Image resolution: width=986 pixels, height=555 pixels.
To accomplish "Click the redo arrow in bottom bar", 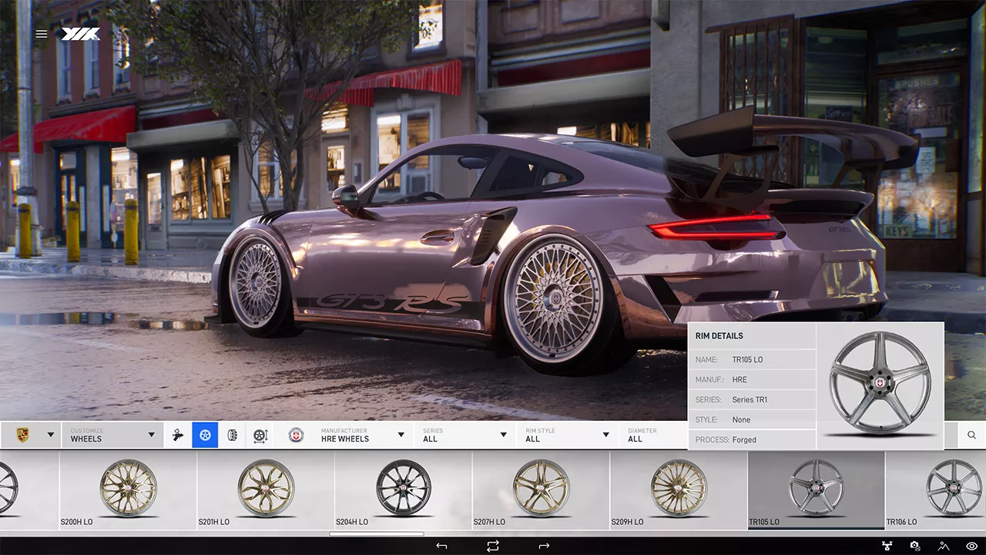I will tap(544, 546).
